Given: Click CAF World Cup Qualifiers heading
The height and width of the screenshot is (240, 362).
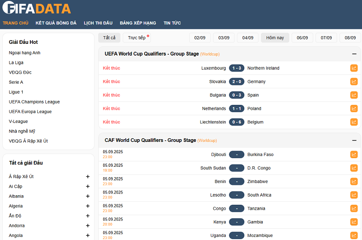Looking at the screenshot, I should pos(150,140).
